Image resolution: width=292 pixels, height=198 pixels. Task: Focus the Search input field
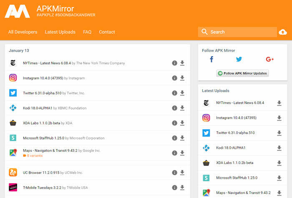(237, 32)
